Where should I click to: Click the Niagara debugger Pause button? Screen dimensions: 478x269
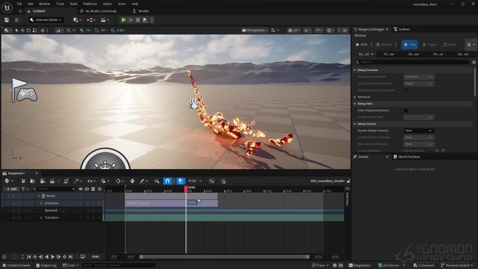[430, 44]
